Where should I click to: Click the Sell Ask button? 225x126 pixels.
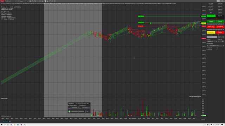(220, 7)
